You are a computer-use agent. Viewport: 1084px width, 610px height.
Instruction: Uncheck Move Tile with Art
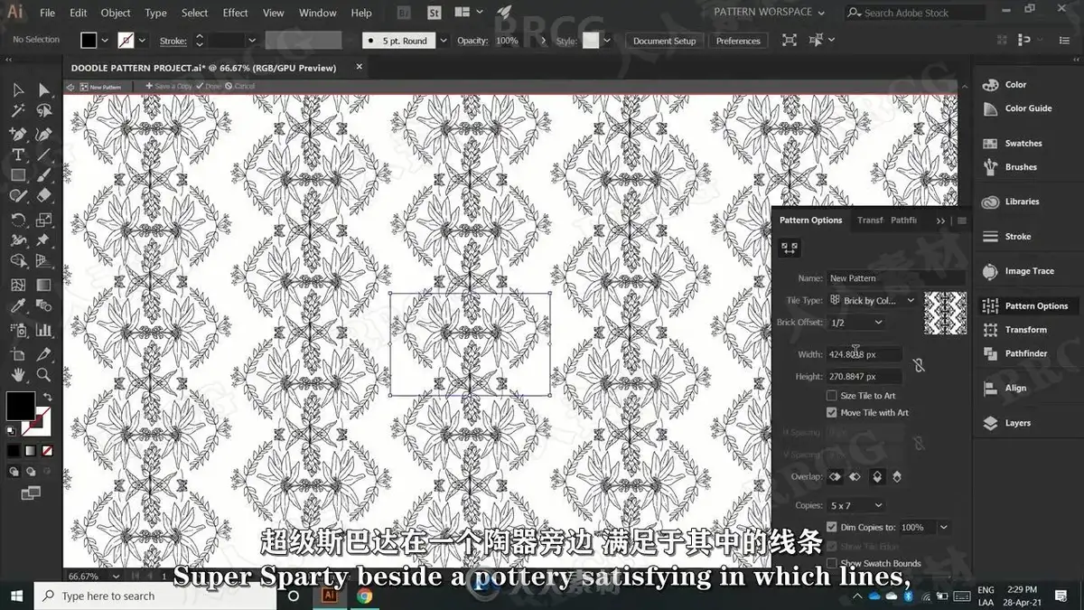831,413
